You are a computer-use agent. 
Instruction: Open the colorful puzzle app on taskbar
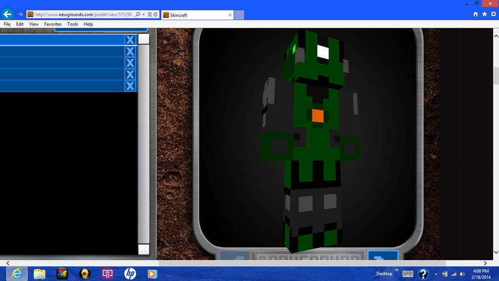(x=62, y=274)
